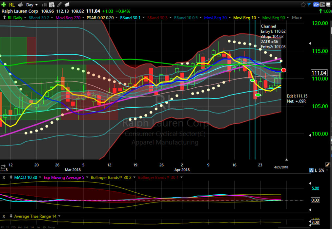Screen dimensions: 332x229
Task: Open the Day timeframe dropdown
Action: [32, 5]
